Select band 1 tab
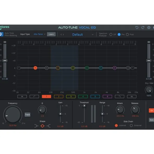 (46, 96)
